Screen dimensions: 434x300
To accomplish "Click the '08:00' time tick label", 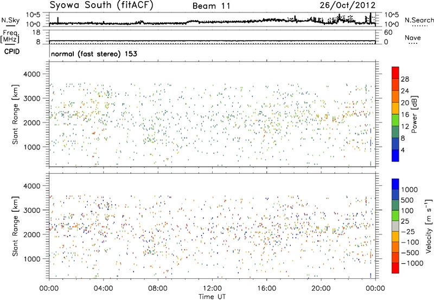I will coord(157,289).
